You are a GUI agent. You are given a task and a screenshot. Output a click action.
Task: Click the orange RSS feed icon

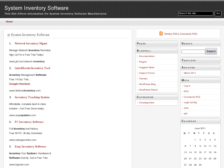pyautogui.click(x=161, y=34)
